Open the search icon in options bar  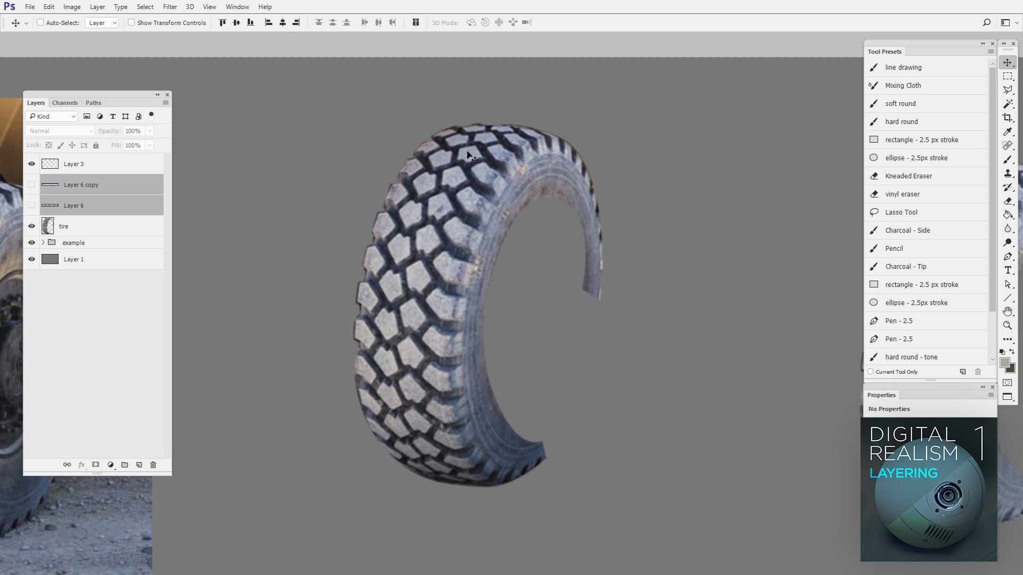pyautogui.click(x=986, y=22)
